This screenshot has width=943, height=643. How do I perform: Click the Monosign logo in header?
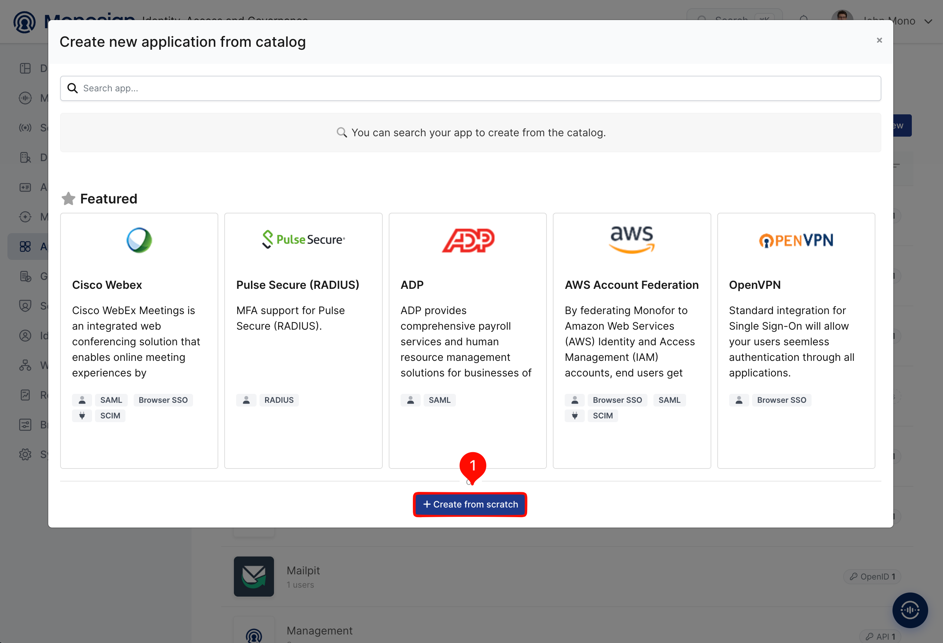pos(25,22)
